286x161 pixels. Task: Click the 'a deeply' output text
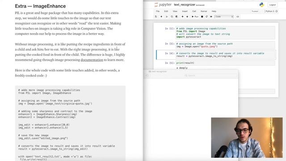(182, 68)
